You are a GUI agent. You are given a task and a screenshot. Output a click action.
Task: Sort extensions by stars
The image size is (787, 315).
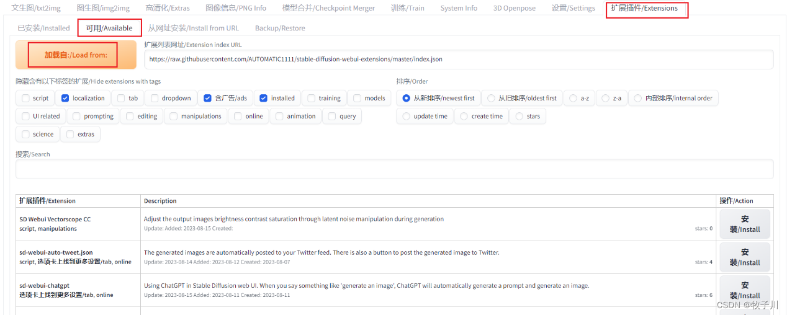point(519,116)
